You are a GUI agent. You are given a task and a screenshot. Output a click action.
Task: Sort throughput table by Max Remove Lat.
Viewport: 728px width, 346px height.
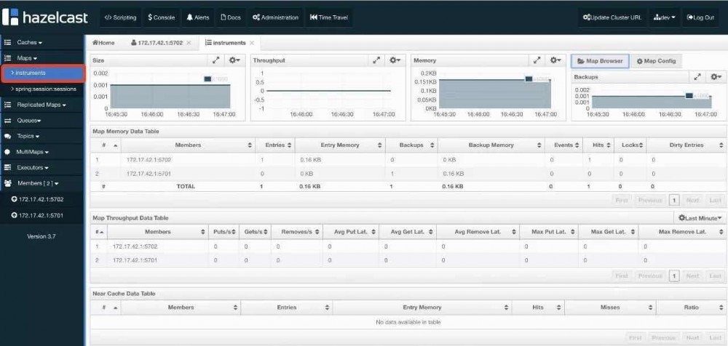pos(682,232)
